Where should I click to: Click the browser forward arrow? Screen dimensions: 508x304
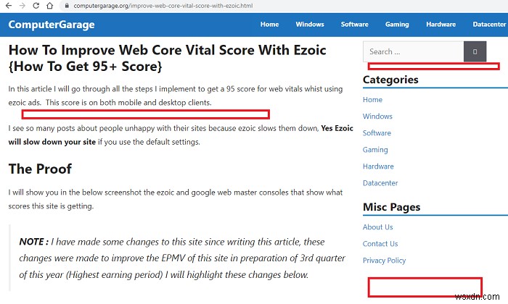22,6
